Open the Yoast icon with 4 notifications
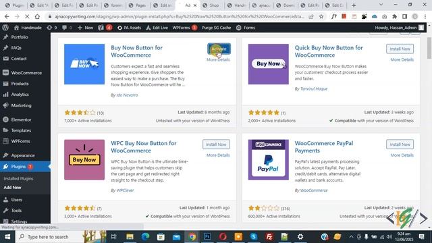 click(x=105, y=28)
